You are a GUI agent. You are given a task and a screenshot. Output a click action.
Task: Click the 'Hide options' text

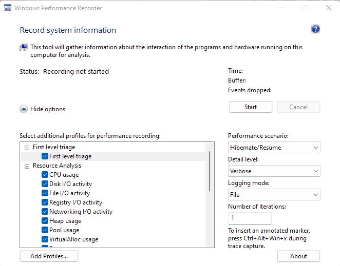coord(48,109)
